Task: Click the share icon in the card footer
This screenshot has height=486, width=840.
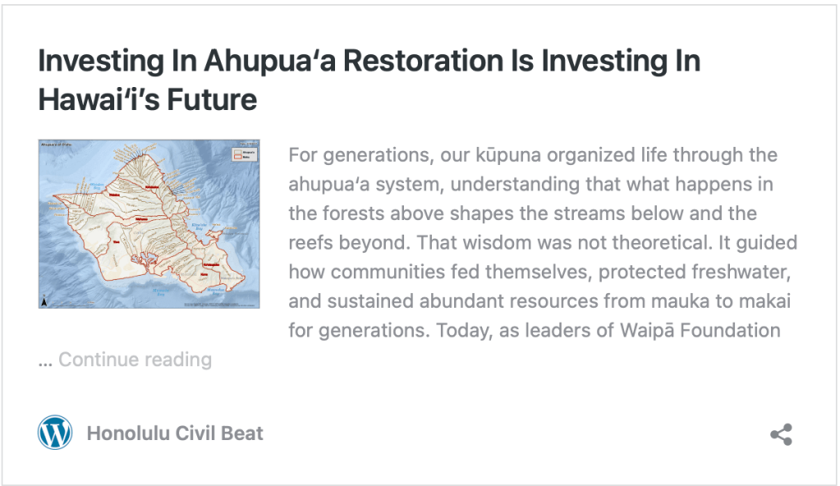Action: click(x=781, y=434)
